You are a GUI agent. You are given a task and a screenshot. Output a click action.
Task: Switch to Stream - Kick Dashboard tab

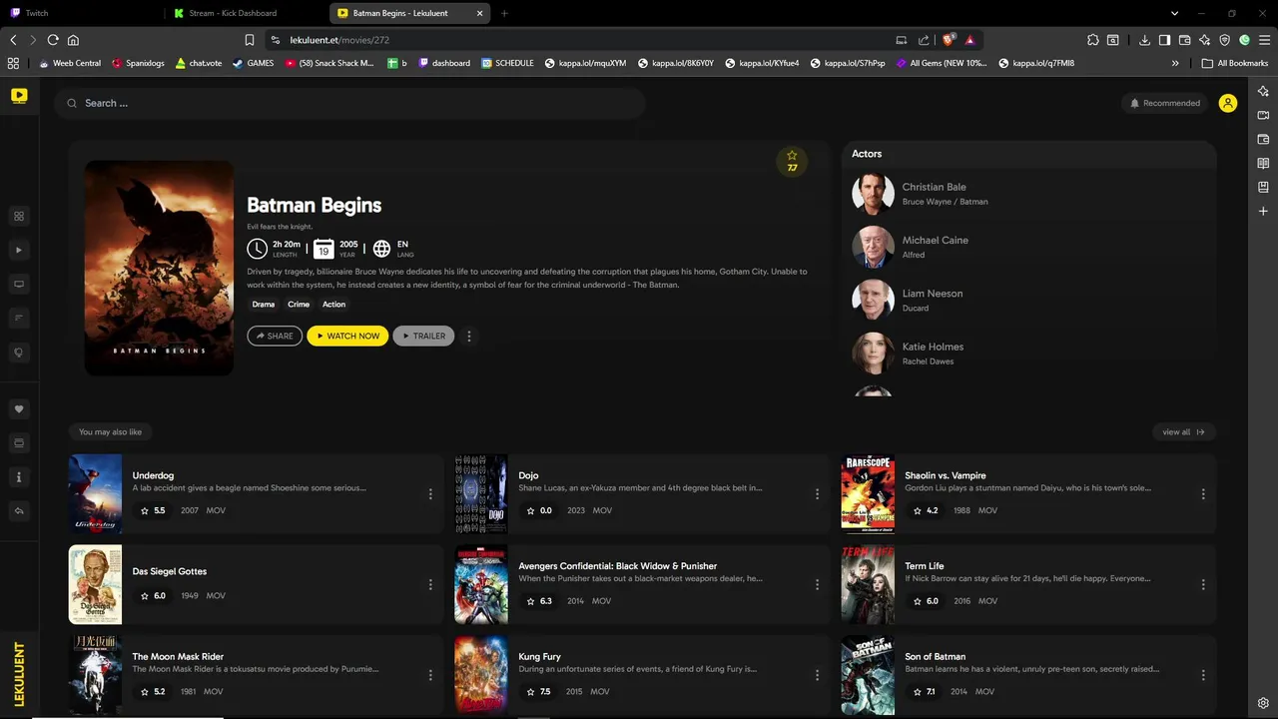tap(245, 13)
